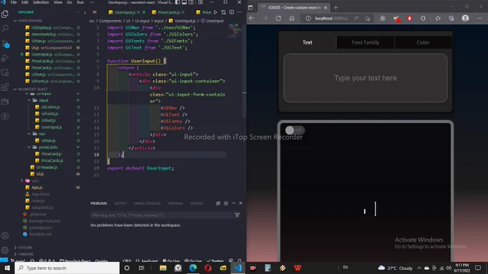488x274 pixels.
Task: Open UiColors.js in the file tree
Action: pyautogui.click(x=50, y=107)
